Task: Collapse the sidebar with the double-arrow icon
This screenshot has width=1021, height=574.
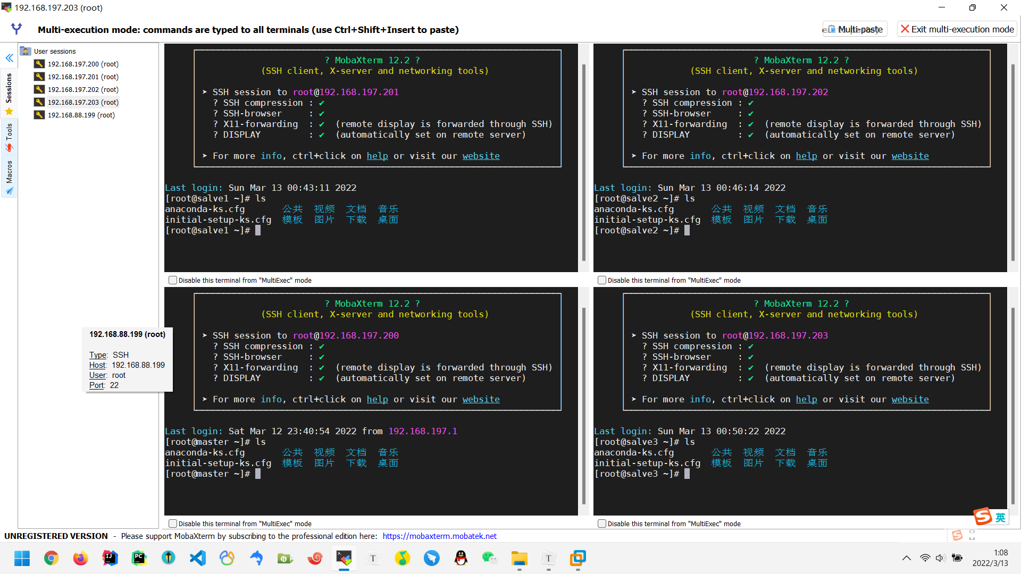Action: click(x=9, y=58)
